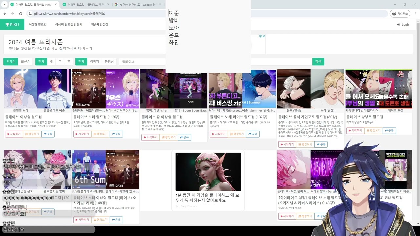Select the 인기순 sort toggle
The height and width of the screenshot is (236, 420).
[x=11, y=62]
